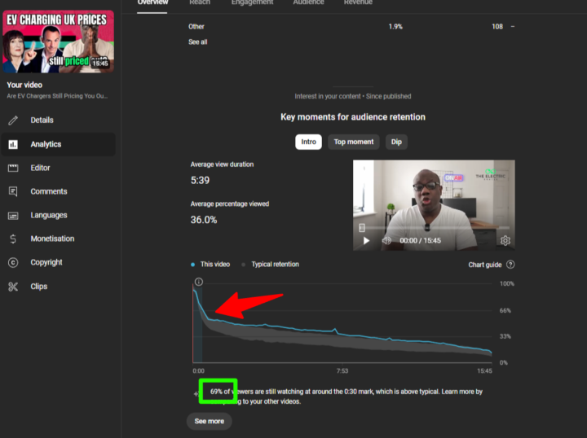Click the vertical device icon in preview
Screen dimensions: 587x438
click(x=362, y=227)
